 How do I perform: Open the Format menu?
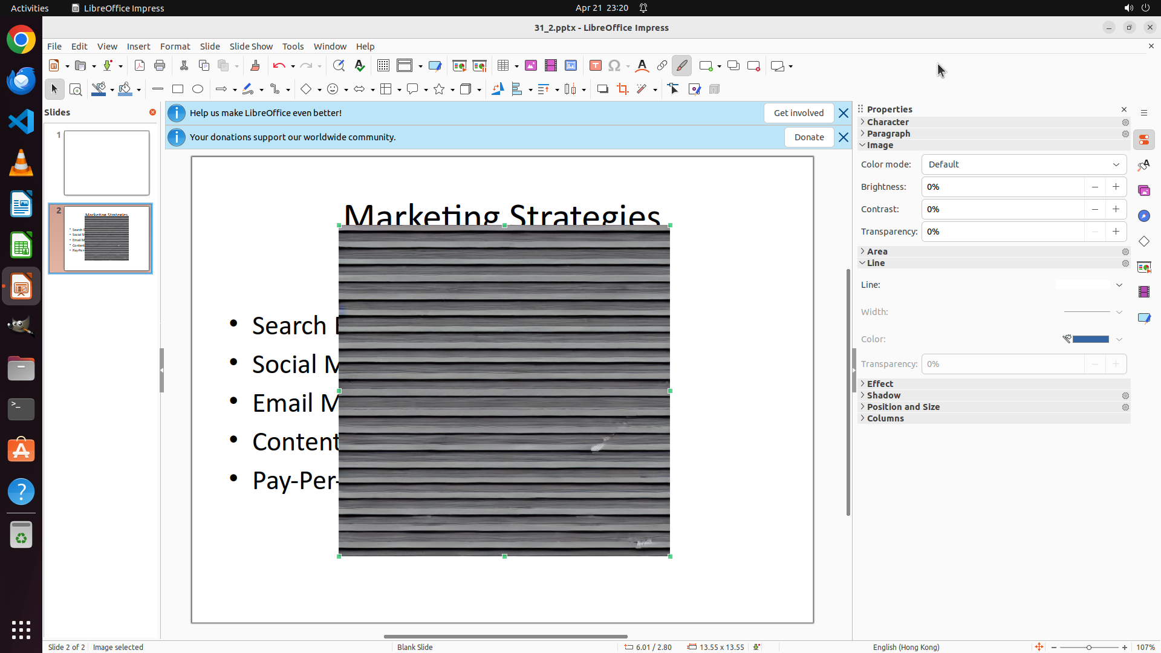coord(175,47)
